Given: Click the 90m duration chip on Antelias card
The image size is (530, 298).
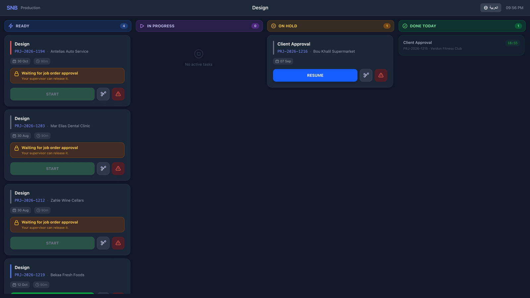Looking at the screenshot, I should coord(42,61).
